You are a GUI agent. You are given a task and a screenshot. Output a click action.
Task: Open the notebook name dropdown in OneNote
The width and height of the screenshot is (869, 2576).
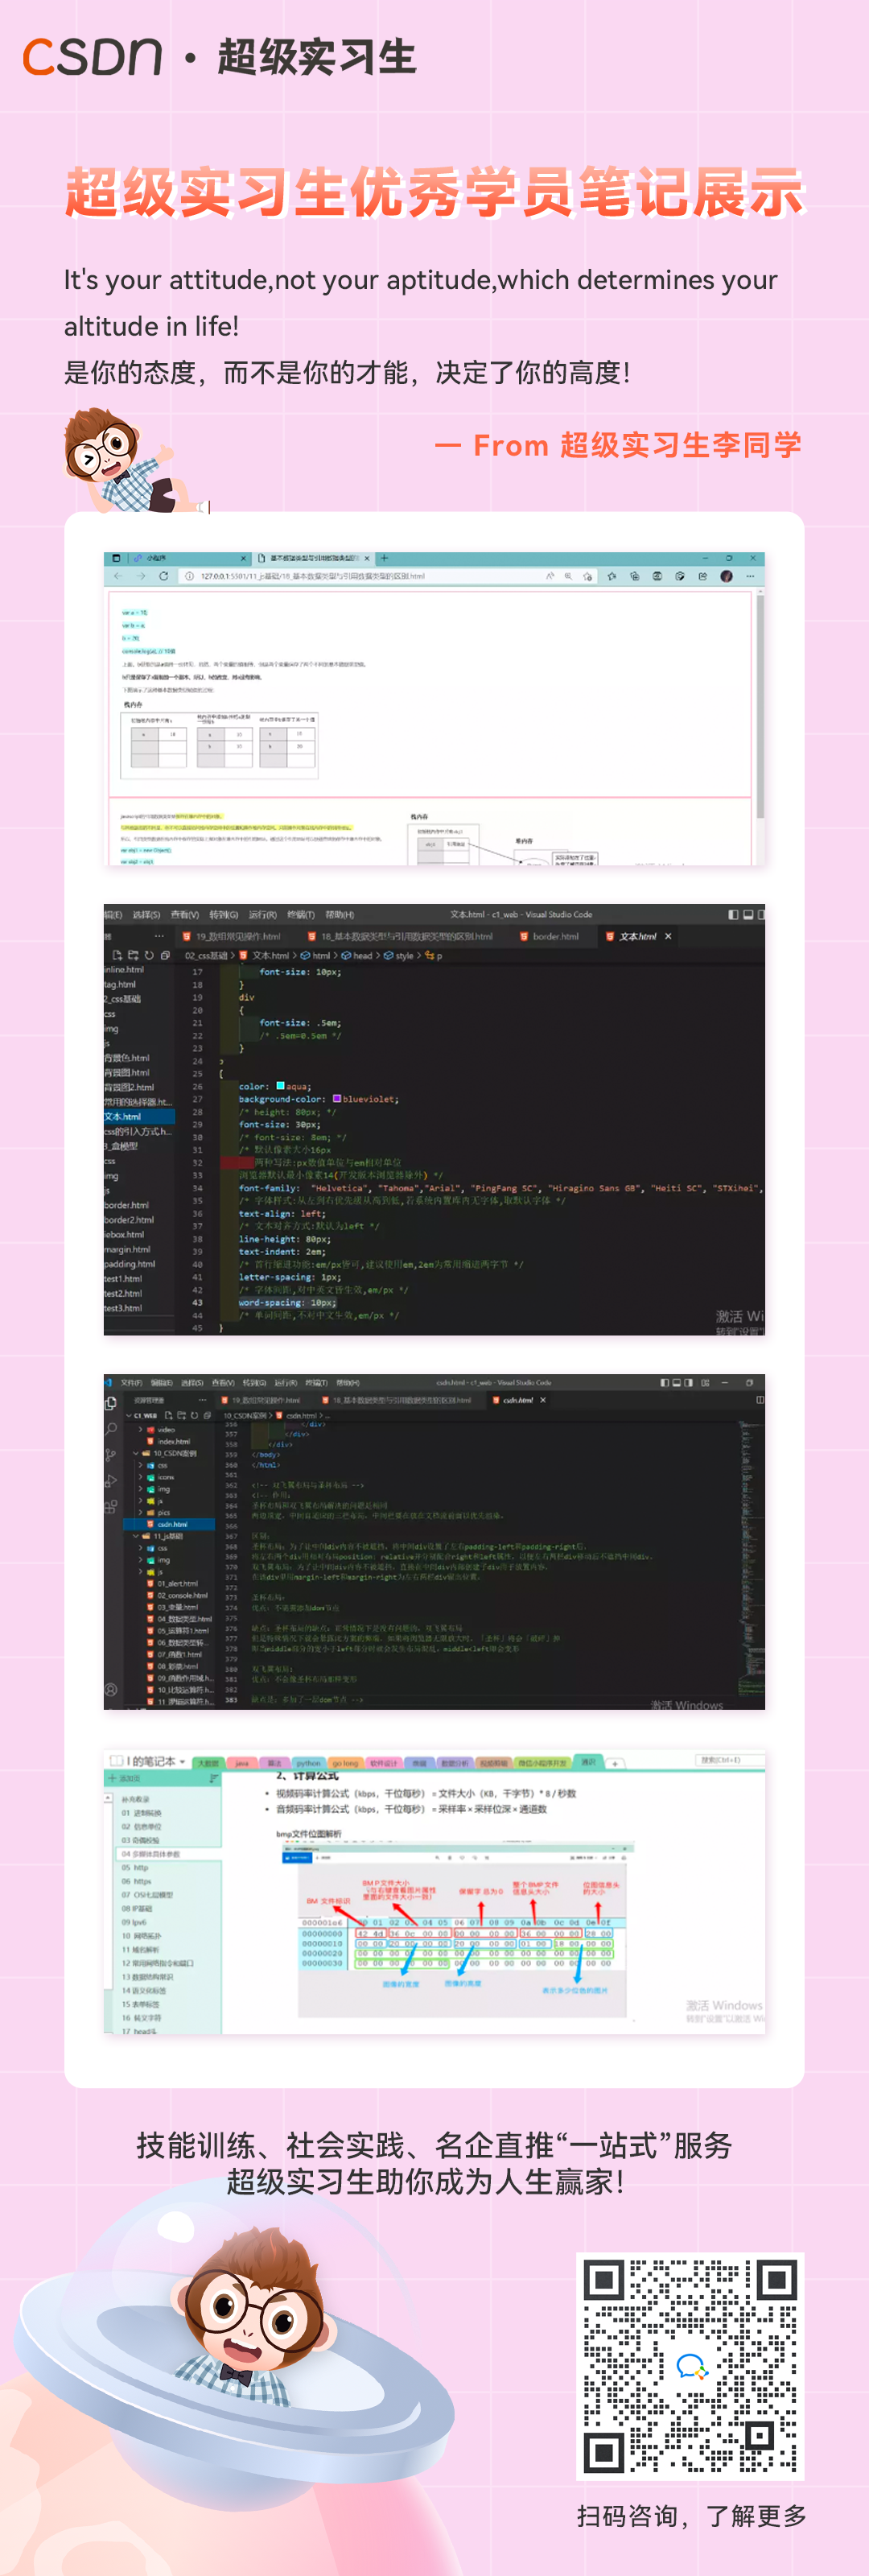[x=182, y=1762]
